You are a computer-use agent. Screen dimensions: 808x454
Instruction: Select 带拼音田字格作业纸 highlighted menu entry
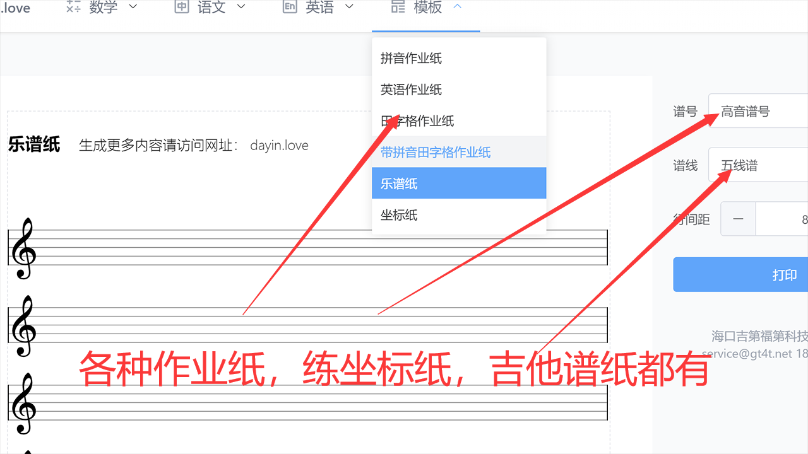(434, 153)
